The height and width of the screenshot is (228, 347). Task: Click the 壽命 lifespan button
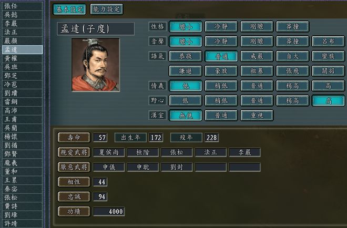[x=74, y=138]
